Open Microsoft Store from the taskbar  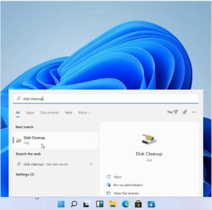(x=138, y=204)
